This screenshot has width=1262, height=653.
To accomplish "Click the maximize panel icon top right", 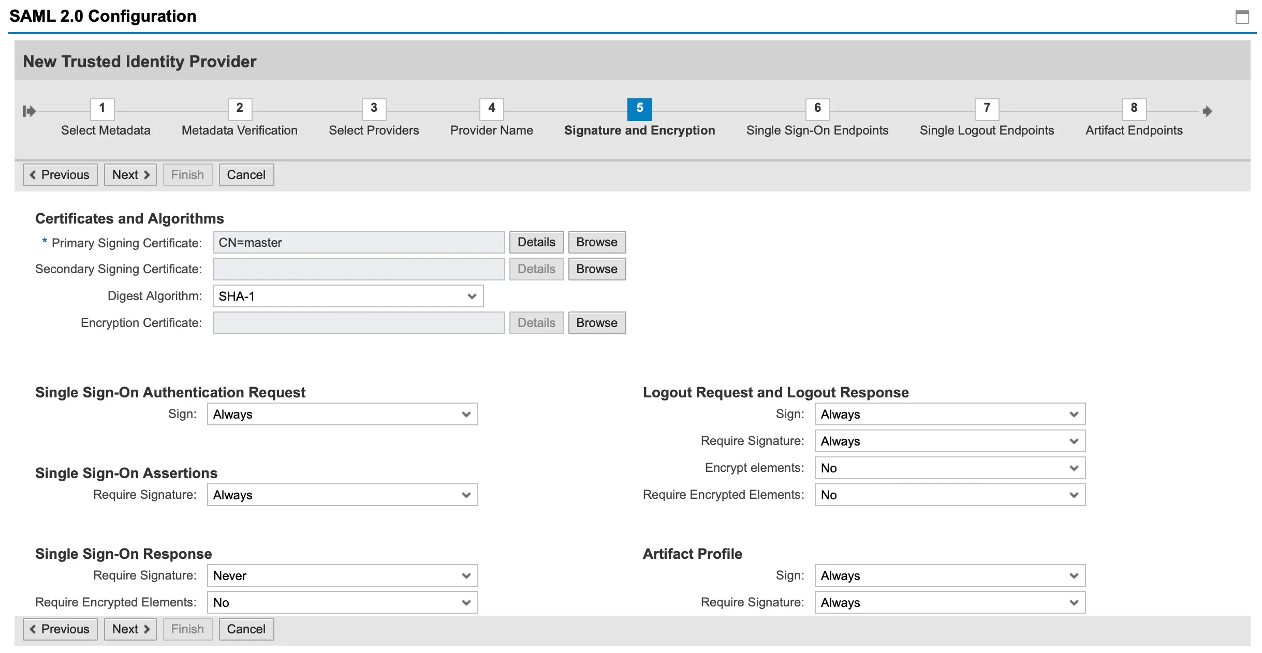I will click(1242, 17).
